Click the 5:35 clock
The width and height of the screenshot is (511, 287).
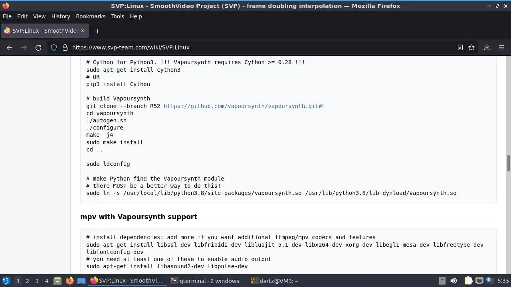[503, 281]
